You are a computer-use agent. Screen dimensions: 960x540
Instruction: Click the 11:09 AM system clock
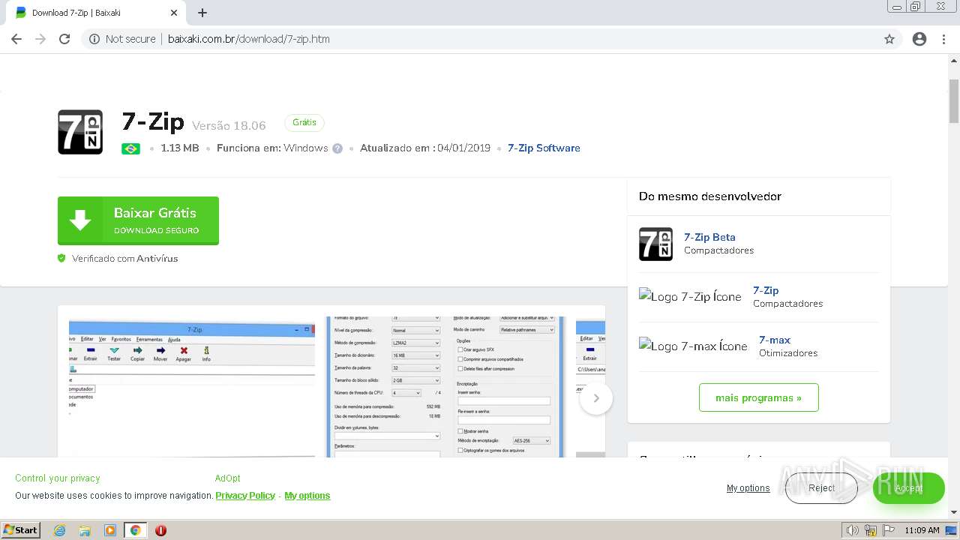922,530
